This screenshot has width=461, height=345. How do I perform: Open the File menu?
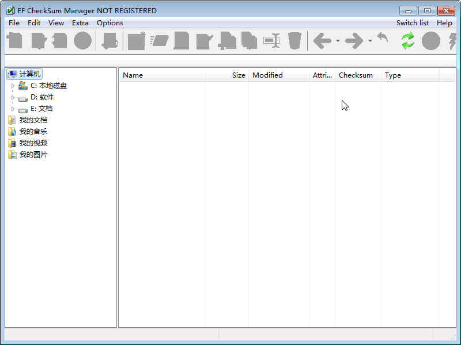click(x=14, y=23)
